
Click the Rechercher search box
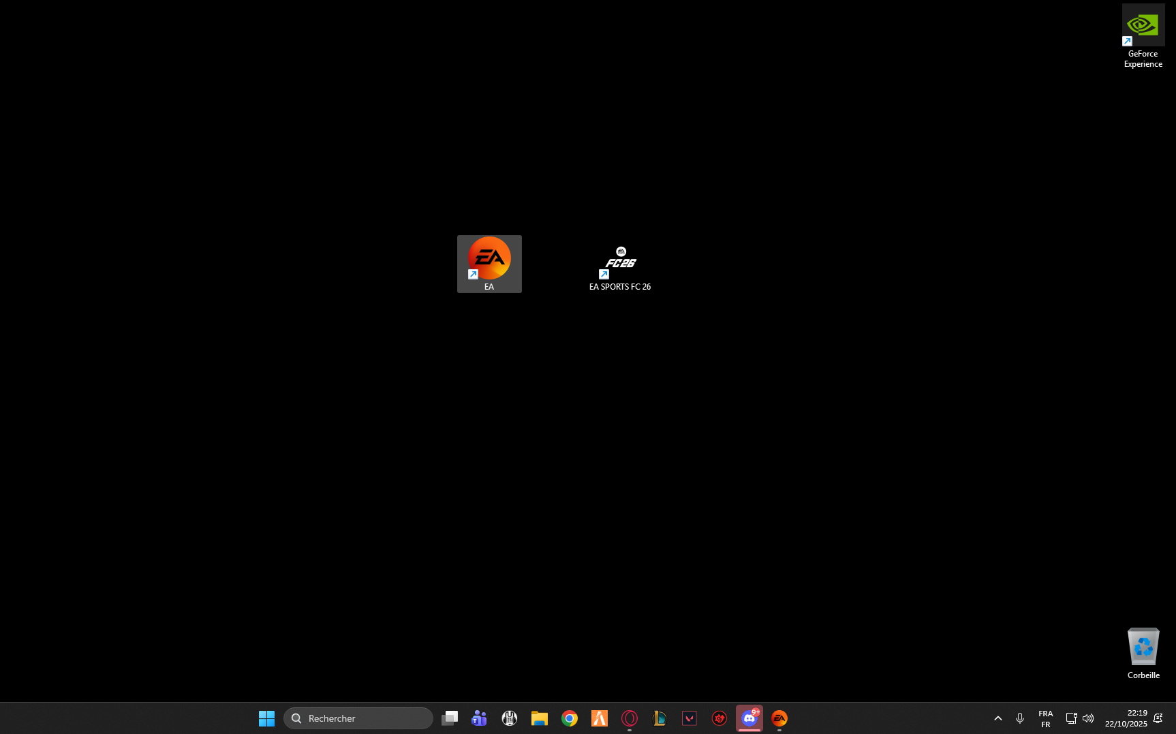[358, 718]
